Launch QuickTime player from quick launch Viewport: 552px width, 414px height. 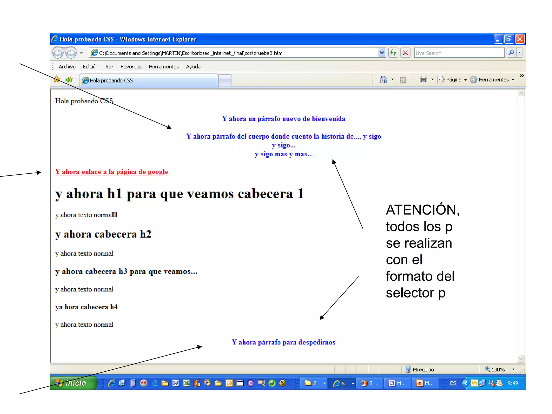[x=154, y=383]
